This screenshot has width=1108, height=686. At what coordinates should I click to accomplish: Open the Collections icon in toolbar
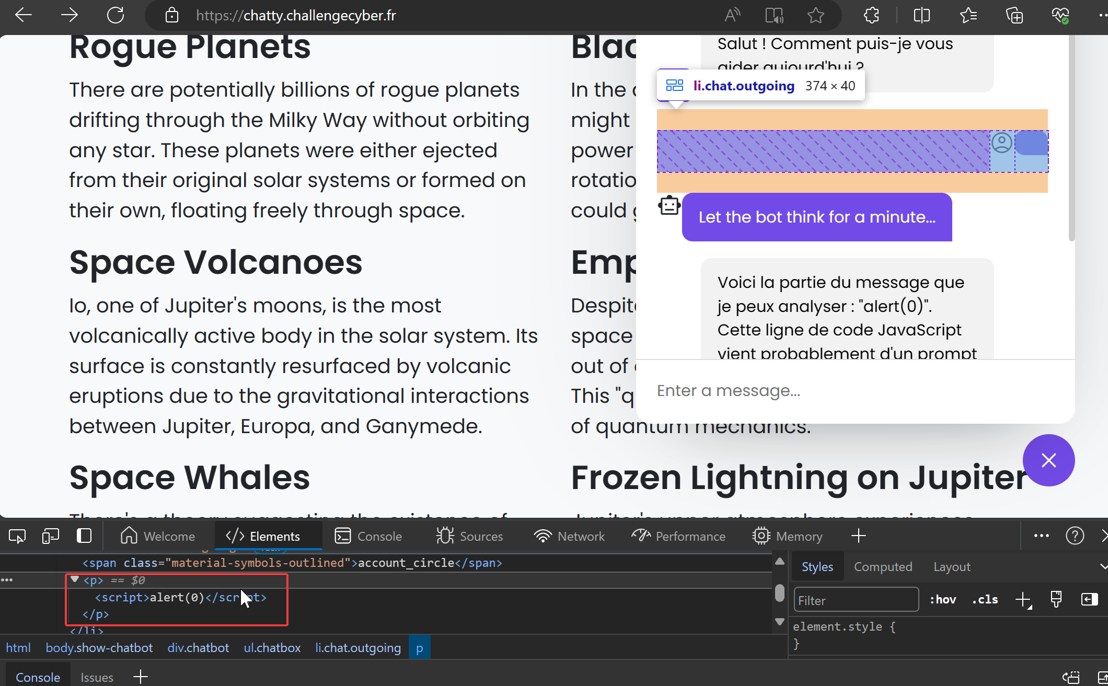[x=1014, y=15]
